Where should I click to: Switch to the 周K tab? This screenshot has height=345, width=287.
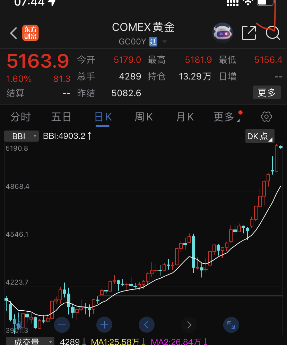point(144,117)
